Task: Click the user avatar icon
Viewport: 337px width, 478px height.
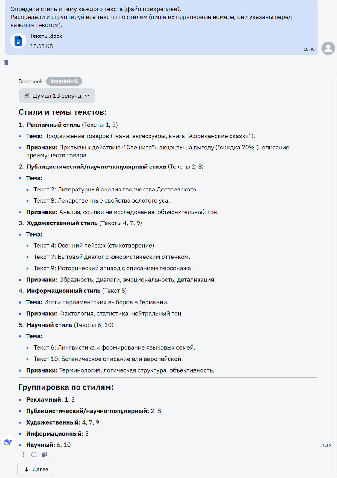Action: click(328, 48)
